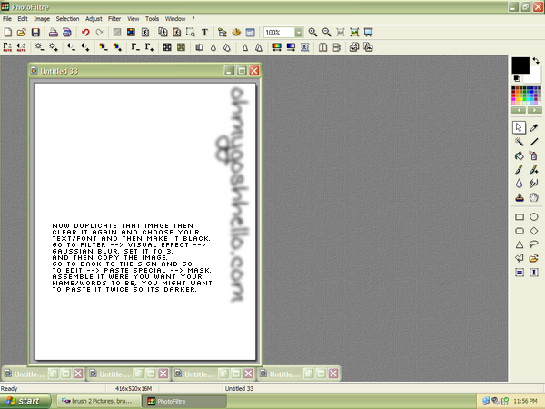Viewport: 545px width, 409px height.
Task: Swap foreground and background colors
Action: coord(536,61)
